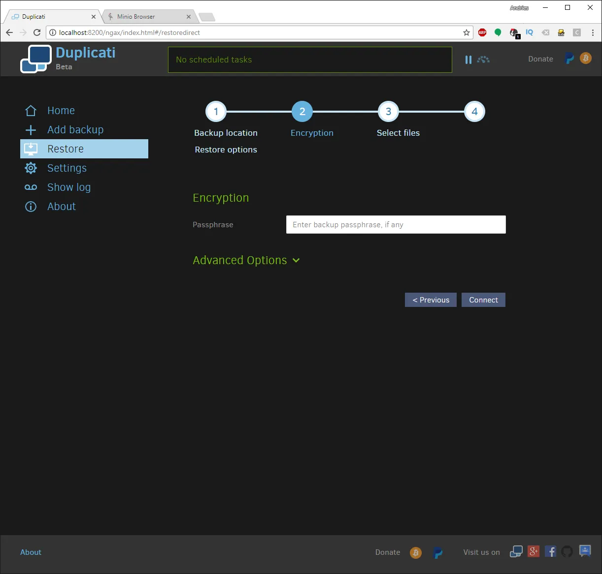Click the sab extension icon
This screenshot has height=574, width=602.
point(561,32)
